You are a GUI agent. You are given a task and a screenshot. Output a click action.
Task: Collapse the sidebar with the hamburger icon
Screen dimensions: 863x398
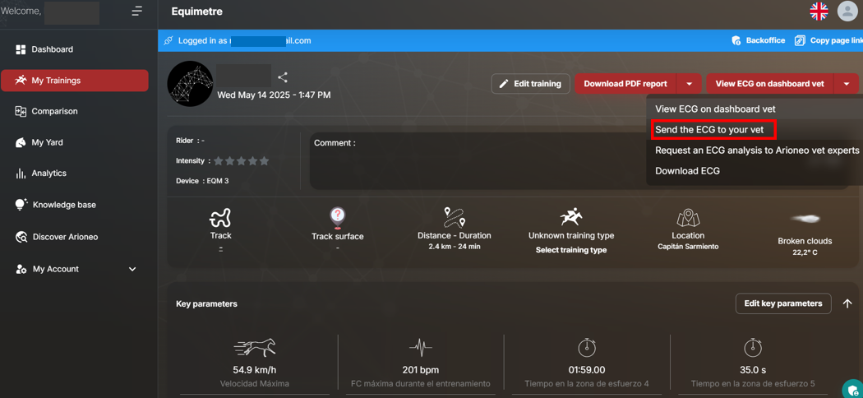click(136, 11)
